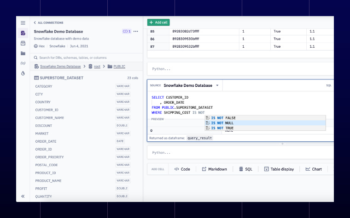Screen dimensions: 350x218
Task: Select SUPERSTORE_DATASET table header
Action: coord(58,78)
